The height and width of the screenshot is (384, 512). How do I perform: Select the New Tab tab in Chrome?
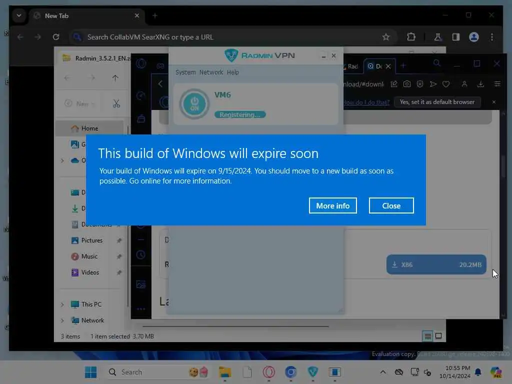pyautogui.click(x=87, y=15)
